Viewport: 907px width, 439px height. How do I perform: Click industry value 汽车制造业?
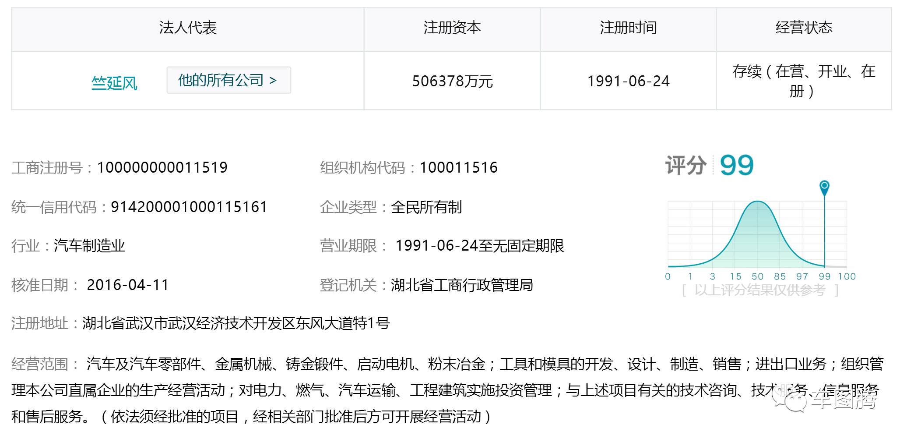89,246
